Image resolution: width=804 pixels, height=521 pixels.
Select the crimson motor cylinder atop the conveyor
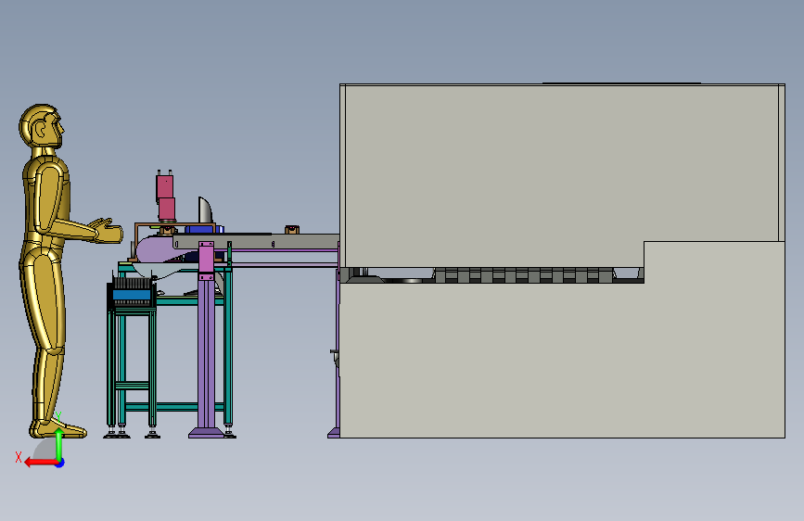coord(165,198)
